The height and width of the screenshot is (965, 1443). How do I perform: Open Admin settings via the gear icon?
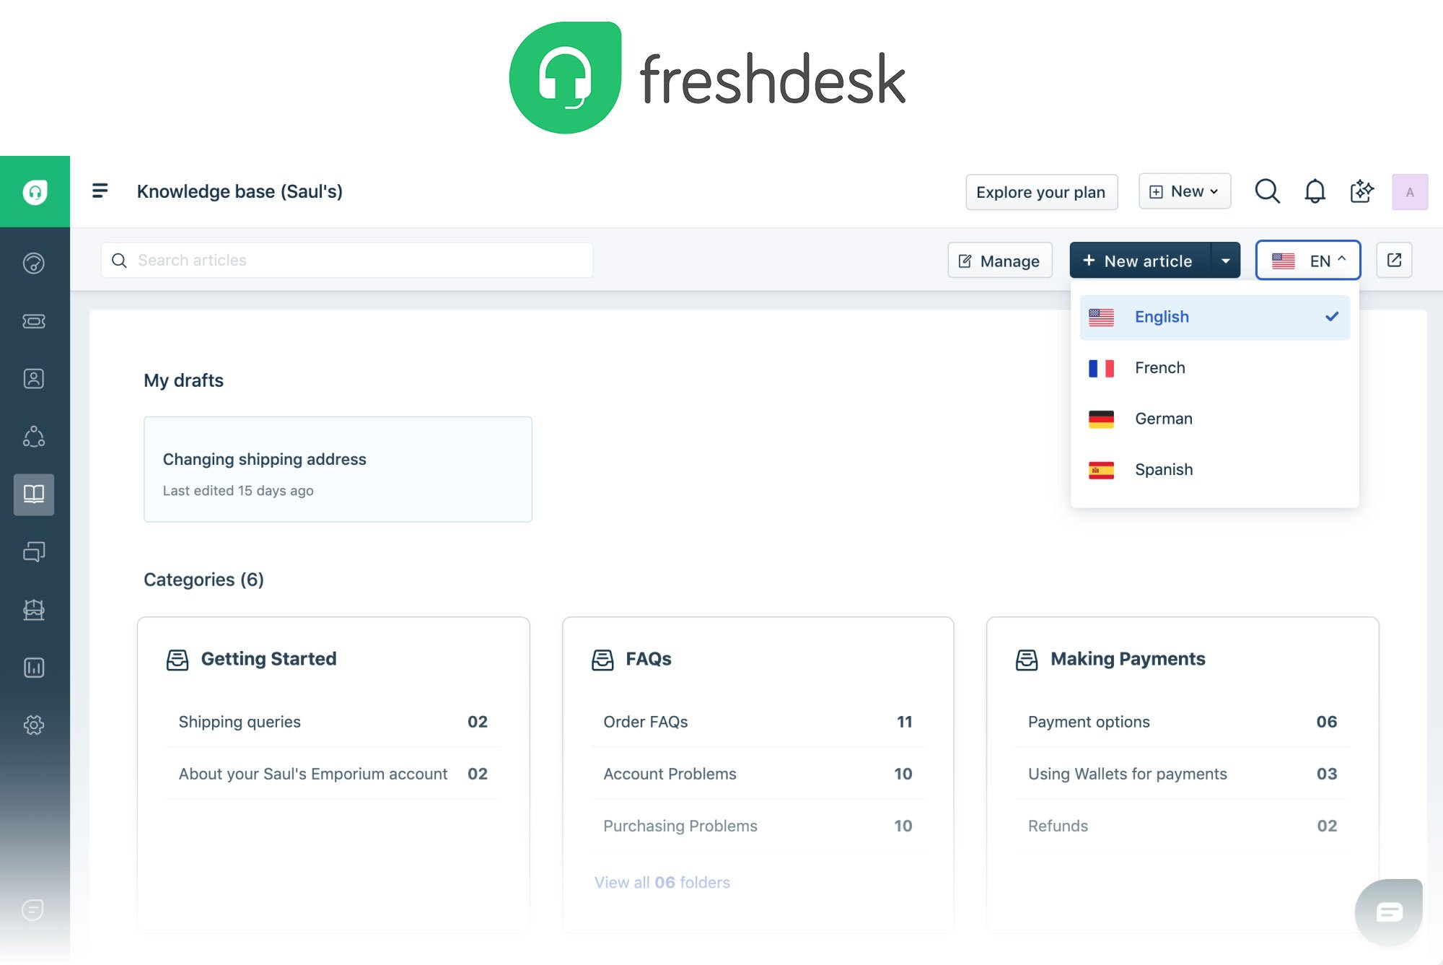[x=35, y=726]
